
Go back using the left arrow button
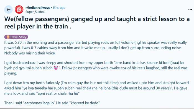[8, 9]
